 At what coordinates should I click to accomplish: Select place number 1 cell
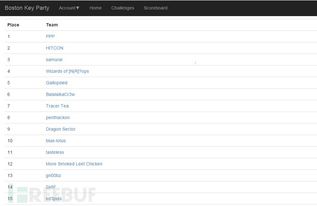point(8,37)
